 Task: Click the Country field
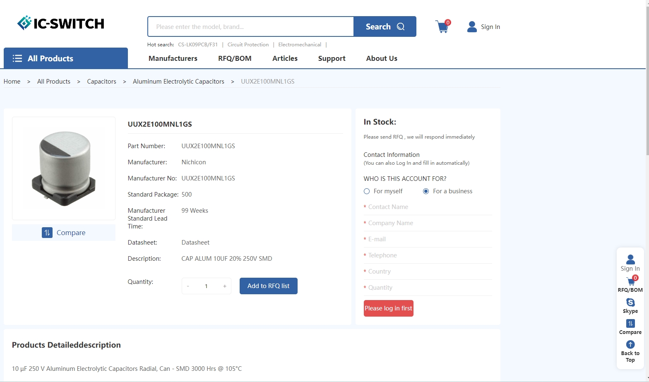pos(428,271)
